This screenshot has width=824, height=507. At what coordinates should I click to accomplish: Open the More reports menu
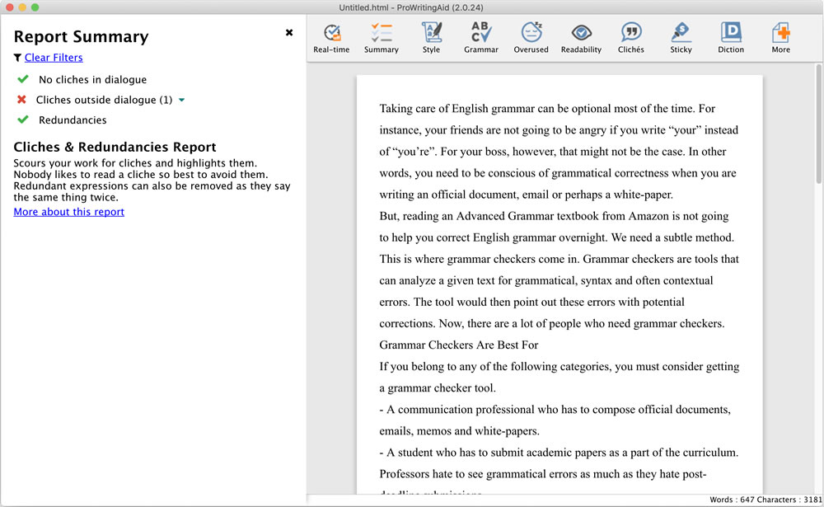coord(780,39)
